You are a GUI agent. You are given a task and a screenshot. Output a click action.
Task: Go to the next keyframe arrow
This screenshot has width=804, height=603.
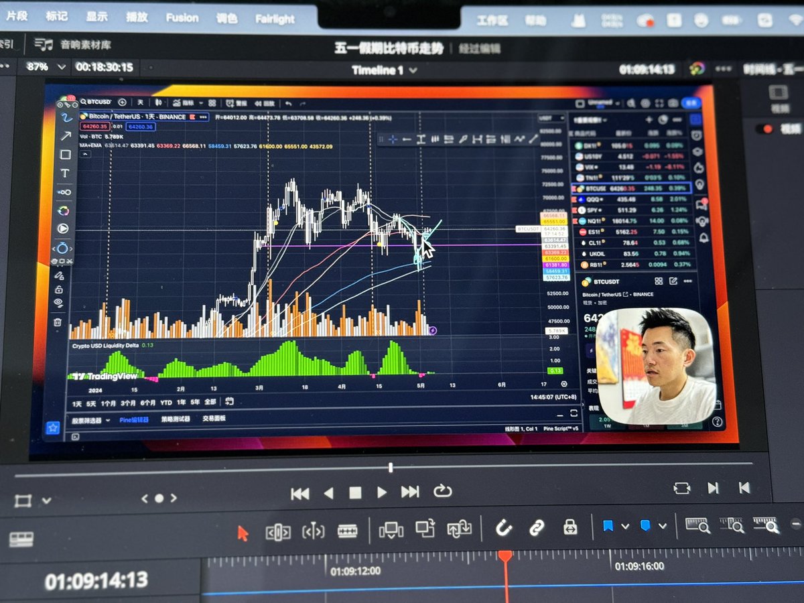coord(174,498)
